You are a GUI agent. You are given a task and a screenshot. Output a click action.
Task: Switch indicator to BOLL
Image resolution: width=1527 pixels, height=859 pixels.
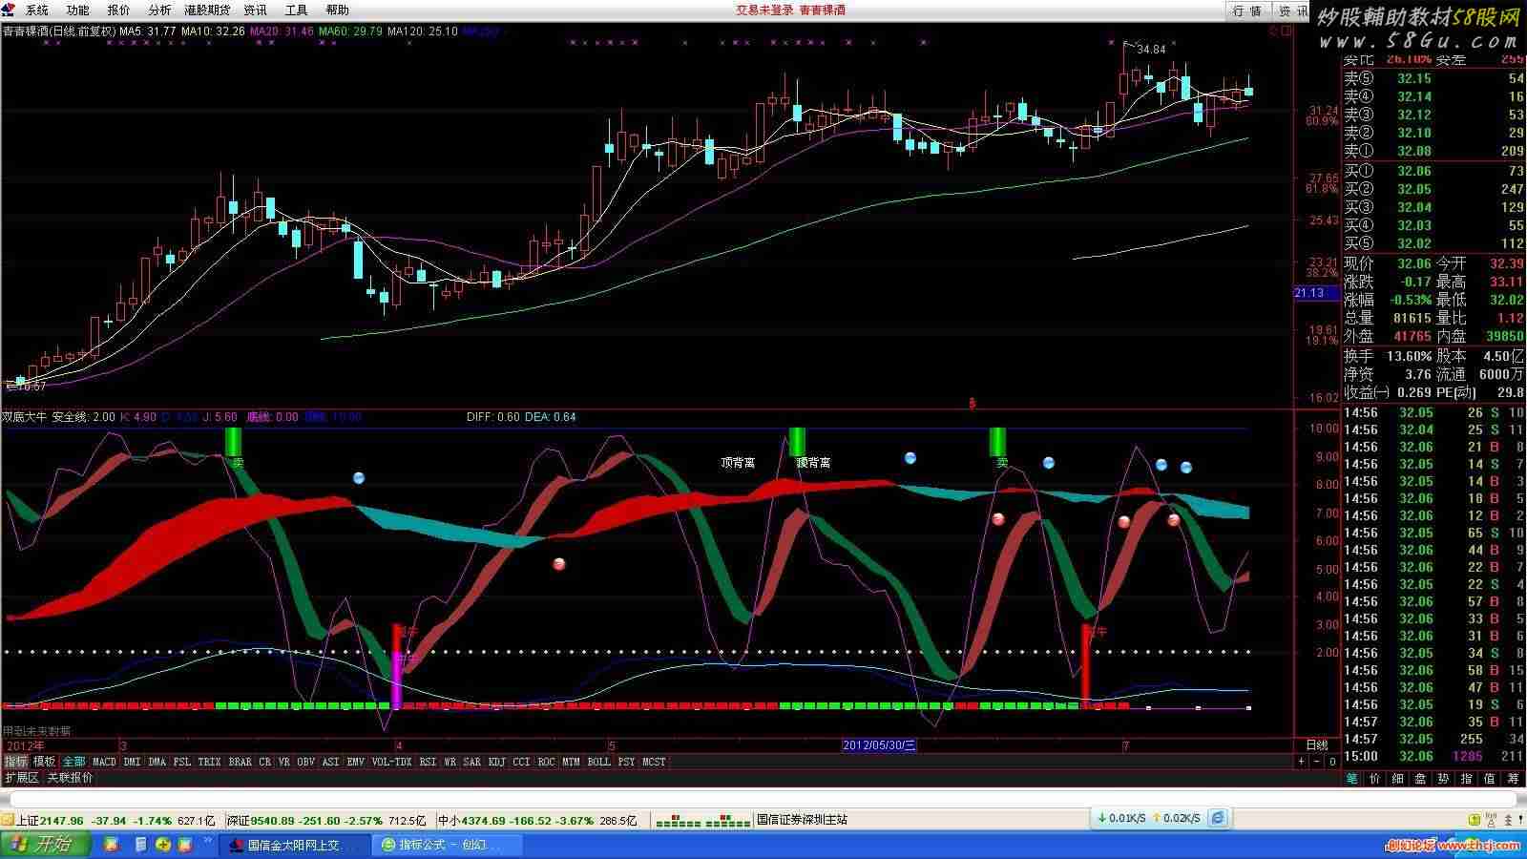point(599,762)
